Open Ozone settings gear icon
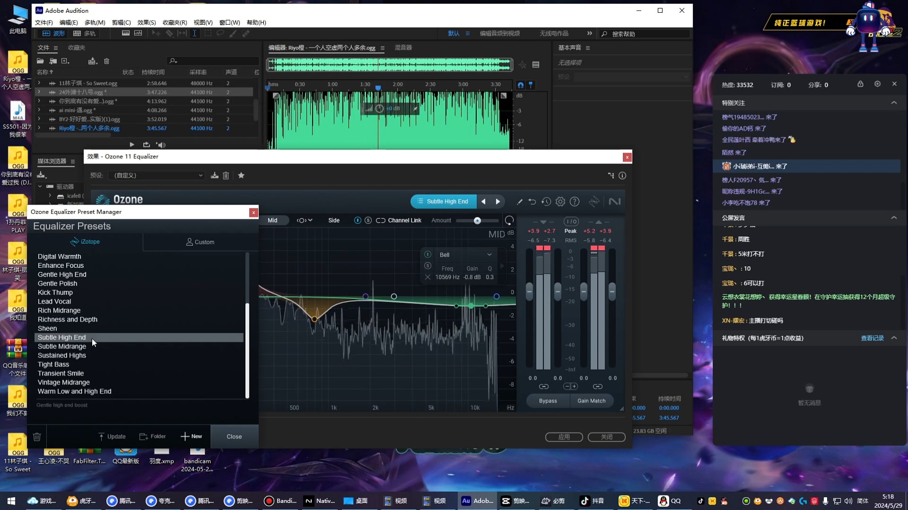Screen dimensions: 908x510 point(560,202)
